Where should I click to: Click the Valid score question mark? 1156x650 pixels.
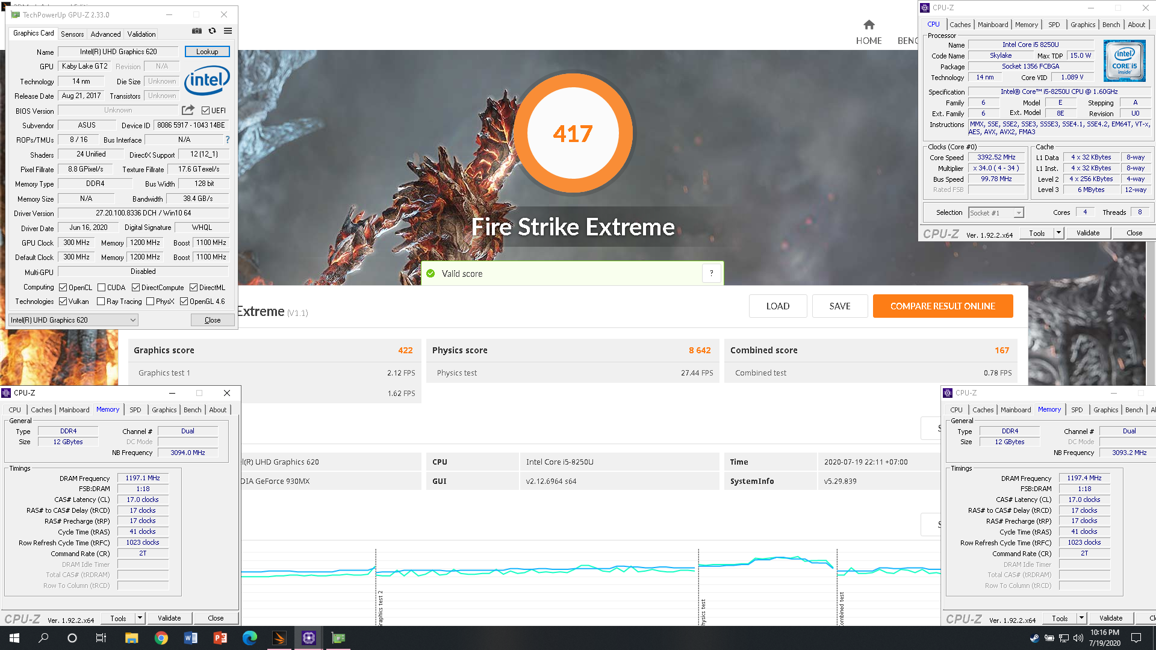click(711, 273)
